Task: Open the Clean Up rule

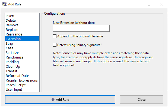Action: pyautogui.click(x=22, y=66)
